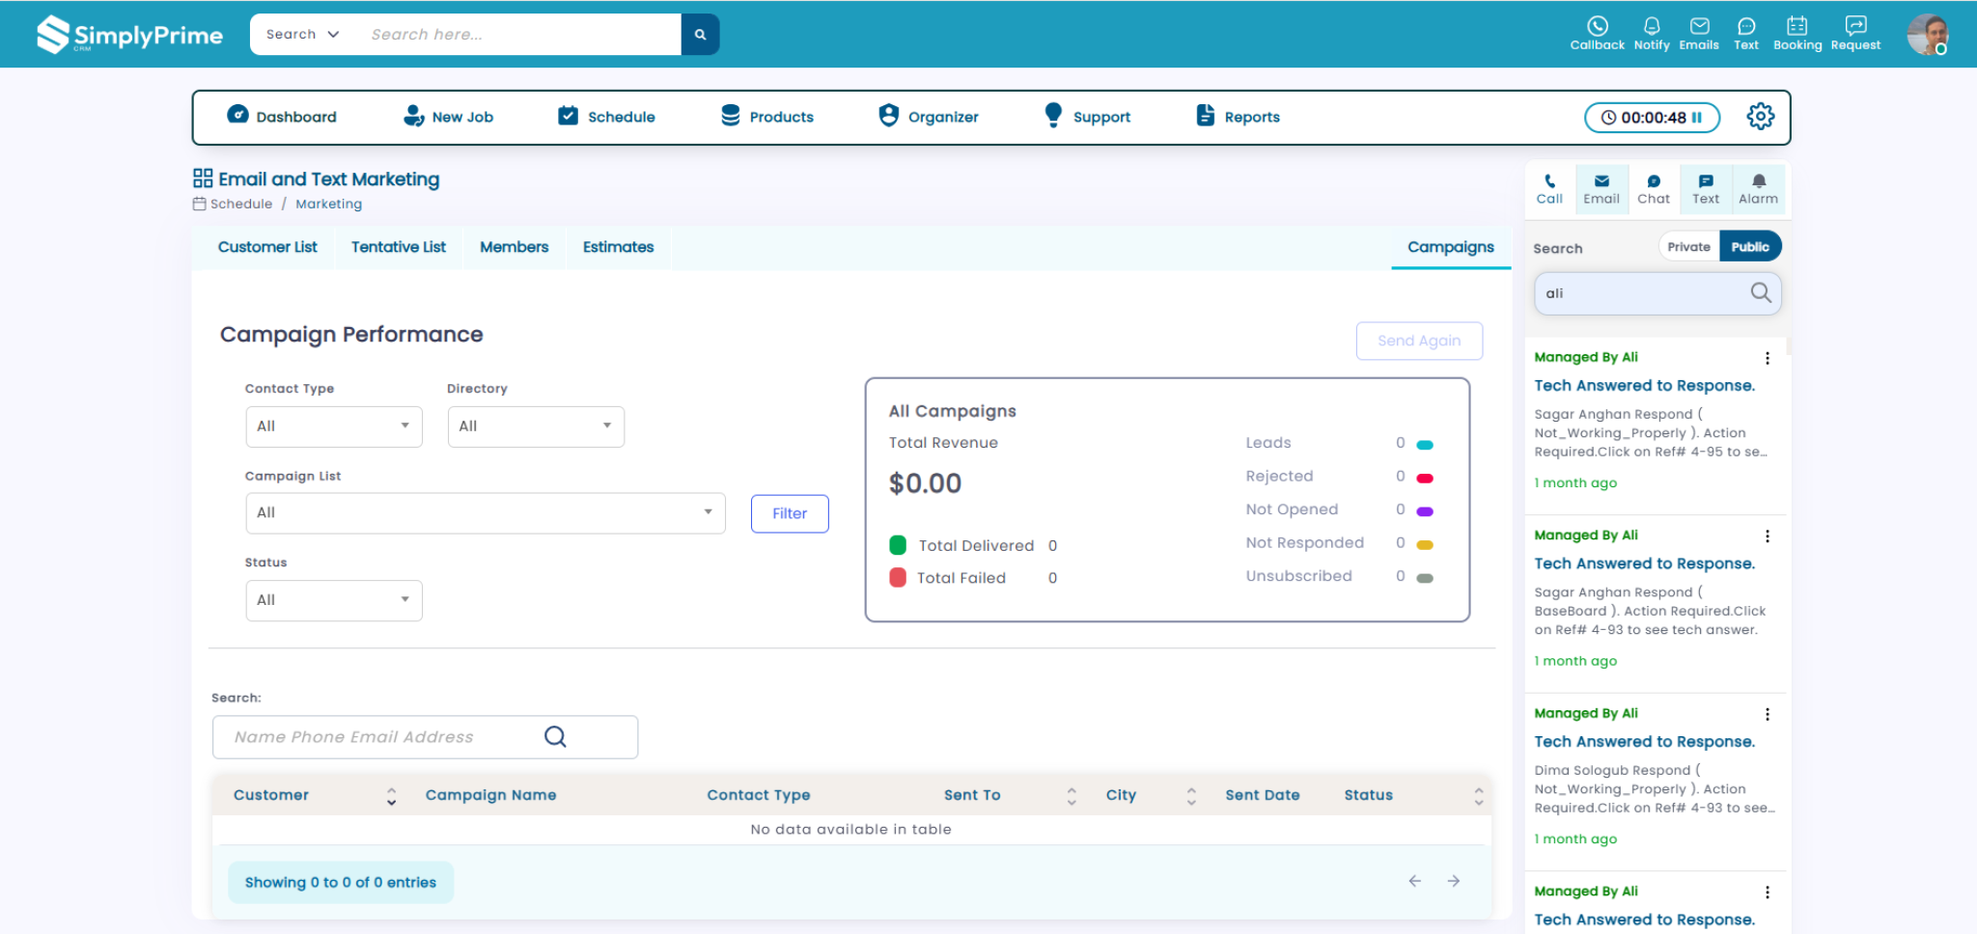Image resolution: width=1977 pixels, height=934 pixels.
Task: Open the Request icon in header
Action: (x=1855, y=34)
